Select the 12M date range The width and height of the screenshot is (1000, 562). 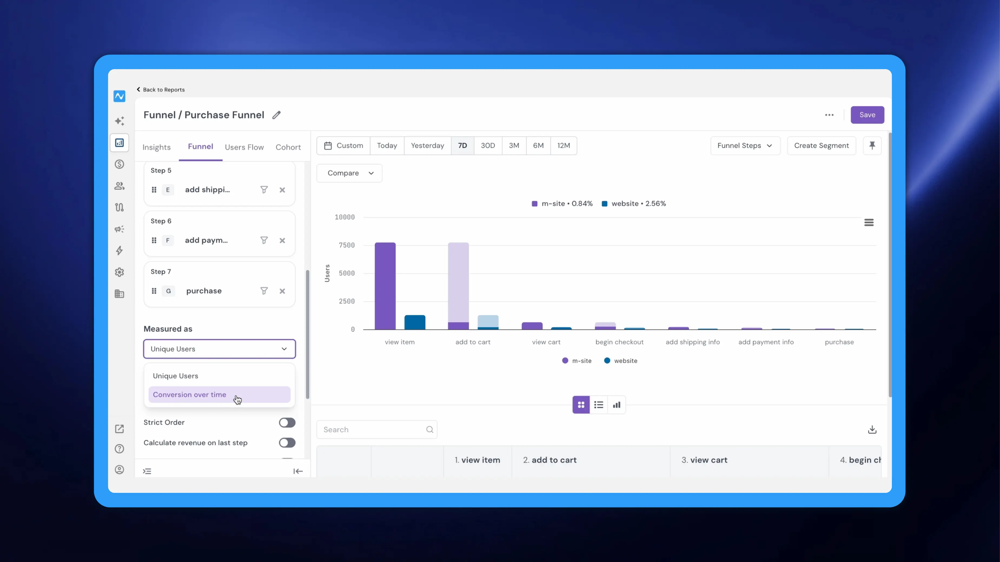[564, 145]
